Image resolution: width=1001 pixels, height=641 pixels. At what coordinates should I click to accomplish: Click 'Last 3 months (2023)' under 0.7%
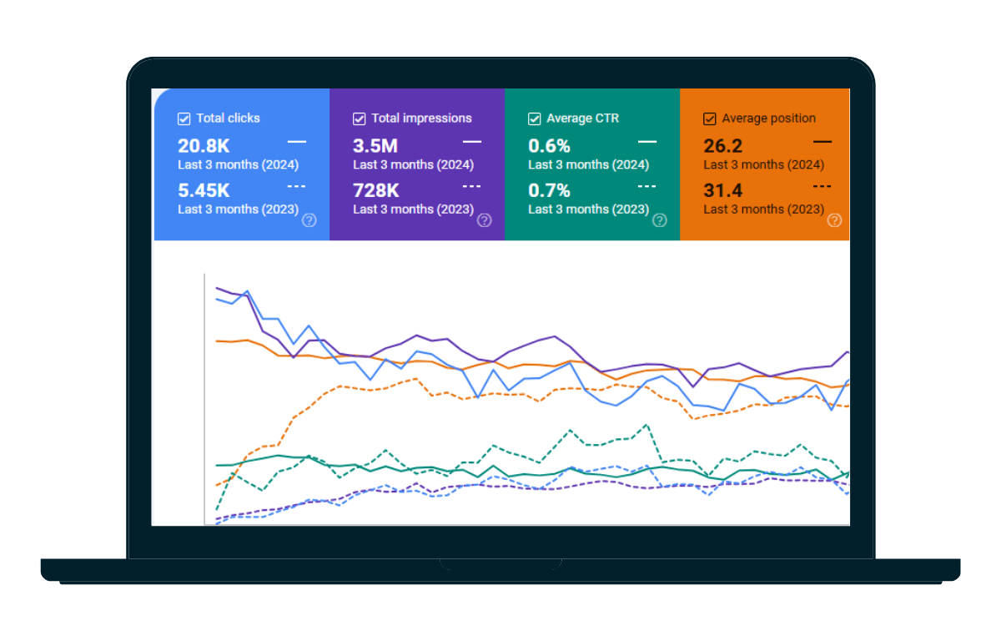(589, 209)
